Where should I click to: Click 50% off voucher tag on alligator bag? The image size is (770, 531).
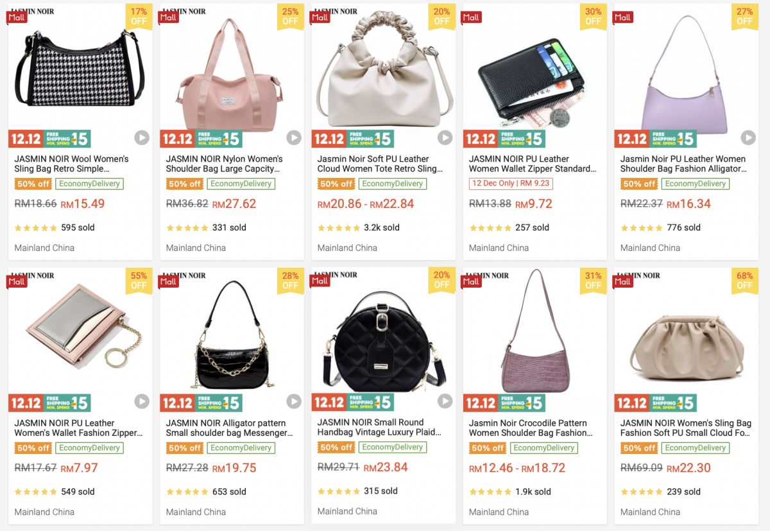pos(185,448)
